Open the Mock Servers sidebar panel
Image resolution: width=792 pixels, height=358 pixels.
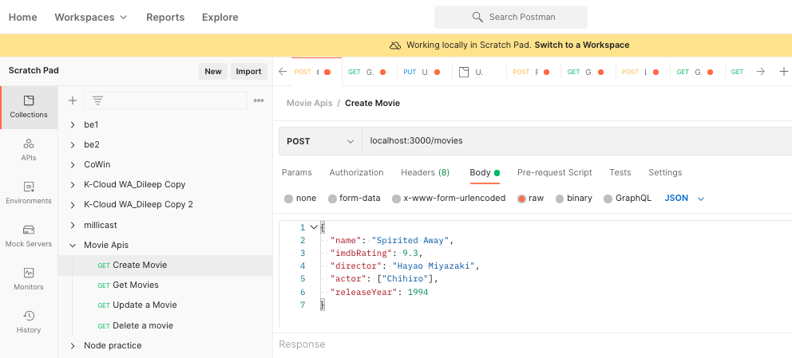point(29,235)
